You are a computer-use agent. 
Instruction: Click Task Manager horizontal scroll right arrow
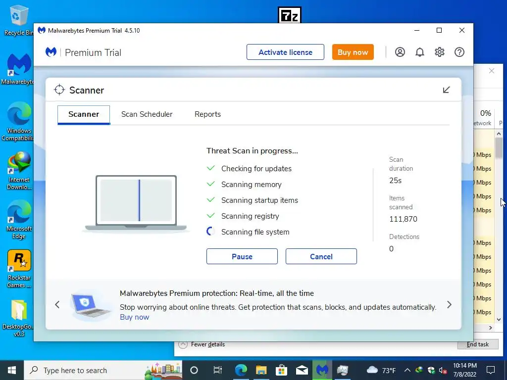[x=491, y=328]
